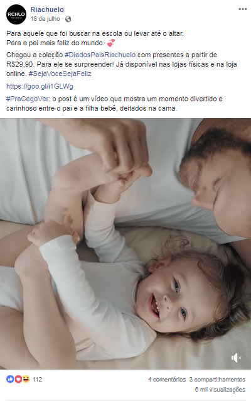
Task: Open the 18 de julho timestamp
Action: pyautogui.click(x=45, y=19)
